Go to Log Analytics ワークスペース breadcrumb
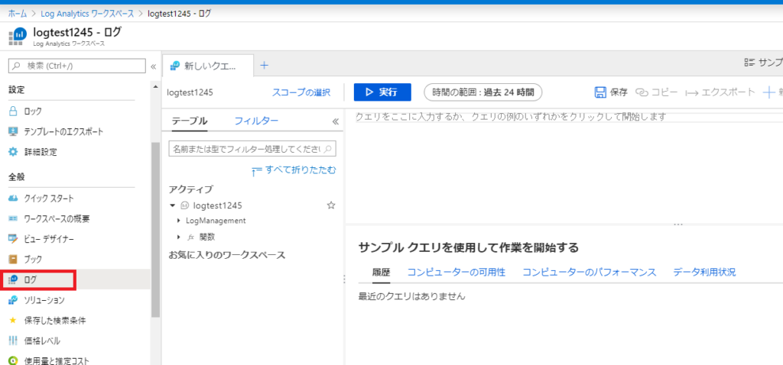Screen dimensions: 783x365 87,13
